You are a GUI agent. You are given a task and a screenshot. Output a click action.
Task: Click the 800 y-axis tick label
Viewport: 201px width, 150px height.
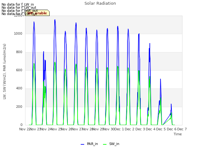click(19, 52)
